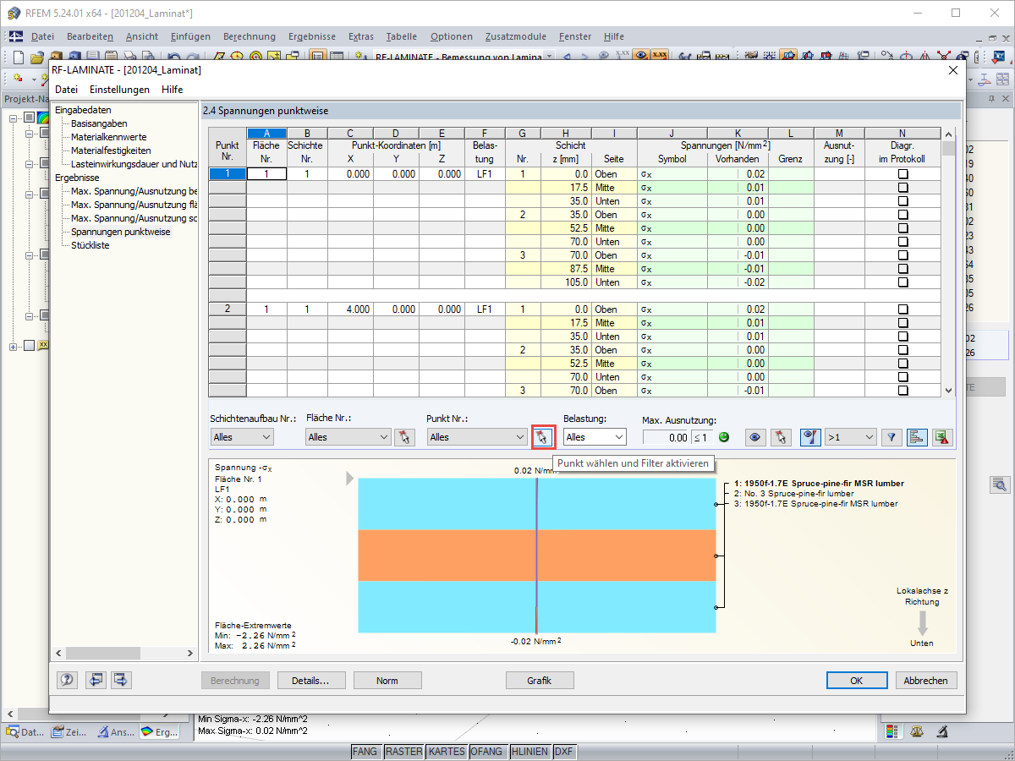Toggle protocol checkbox for point 1 z 87.5 Mitte
Image resolution: width=1015 pixels, height=761 pixels.
pyautogui.click(x=903, y=269)
